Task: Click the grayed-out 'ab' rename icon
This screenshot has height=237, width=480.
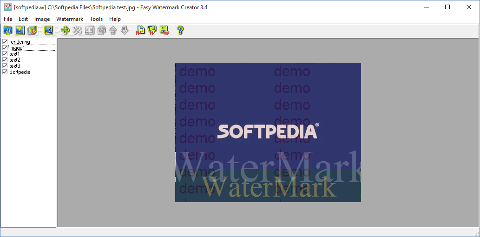Action: (89, 30)
